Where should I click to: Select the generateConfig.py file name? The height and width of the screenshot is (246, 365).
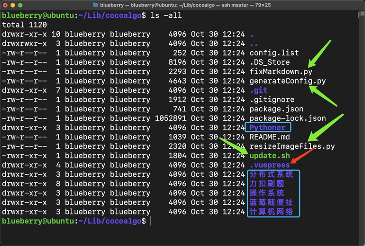[287, 81]
